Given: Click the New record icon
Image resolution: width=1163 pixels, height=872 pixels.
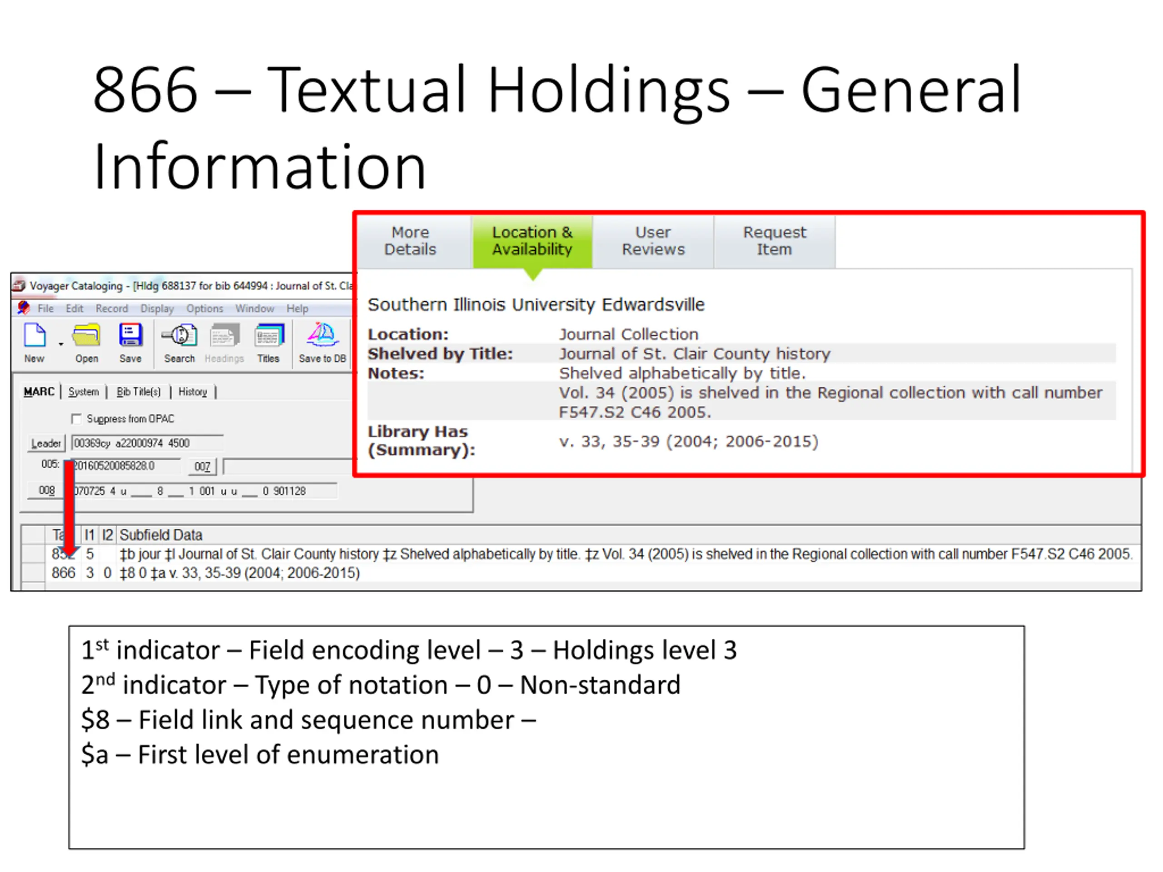Looking at the screenshot, I should 35,335.
